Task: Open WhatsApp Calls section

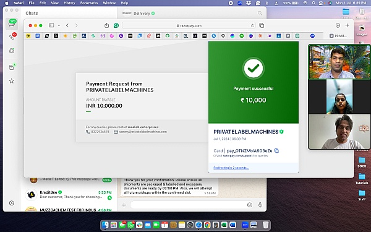Action: tap(12, 37)
